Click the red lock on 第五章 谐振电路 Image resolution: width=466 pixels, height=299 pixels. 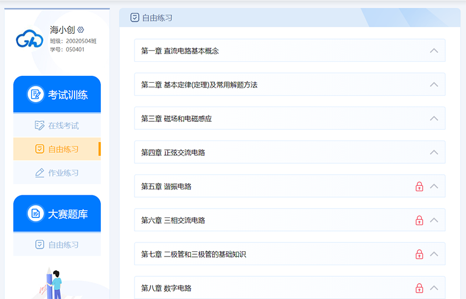coord(419,187)
